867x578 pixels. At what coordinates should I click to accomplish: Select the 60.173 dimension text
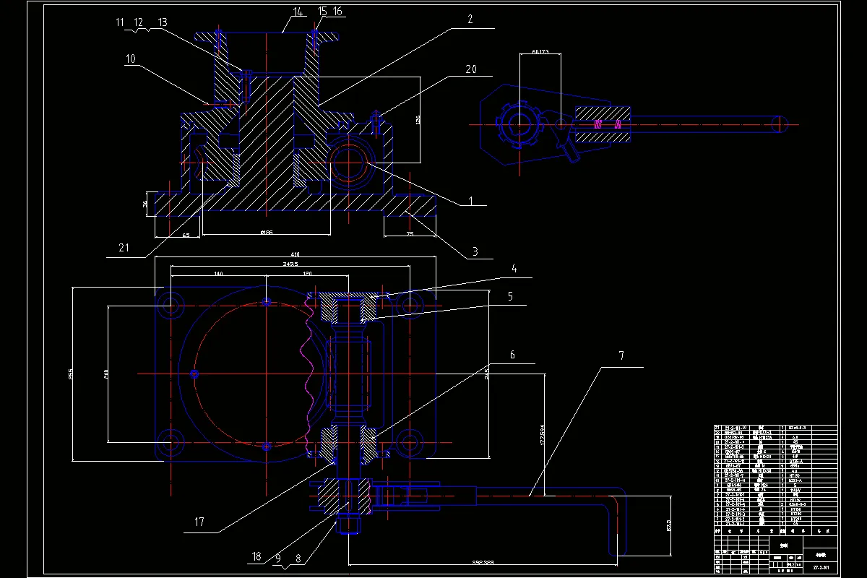click(540, 52)
